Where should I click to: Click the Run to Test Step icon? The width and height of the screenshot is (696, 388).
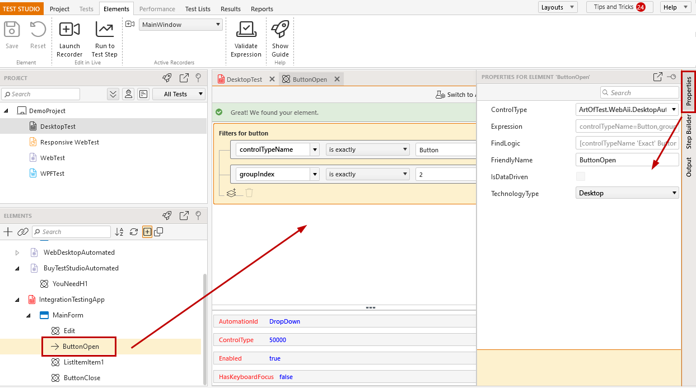pos(105,30)
